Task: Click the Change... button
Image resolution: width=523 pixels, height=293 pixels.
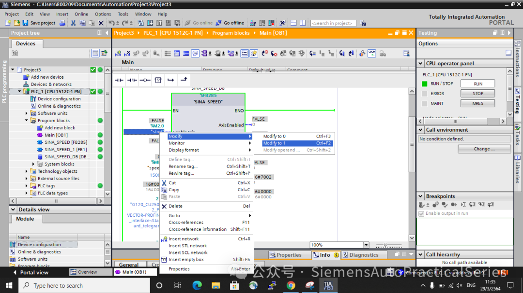Action: (484, 149)
